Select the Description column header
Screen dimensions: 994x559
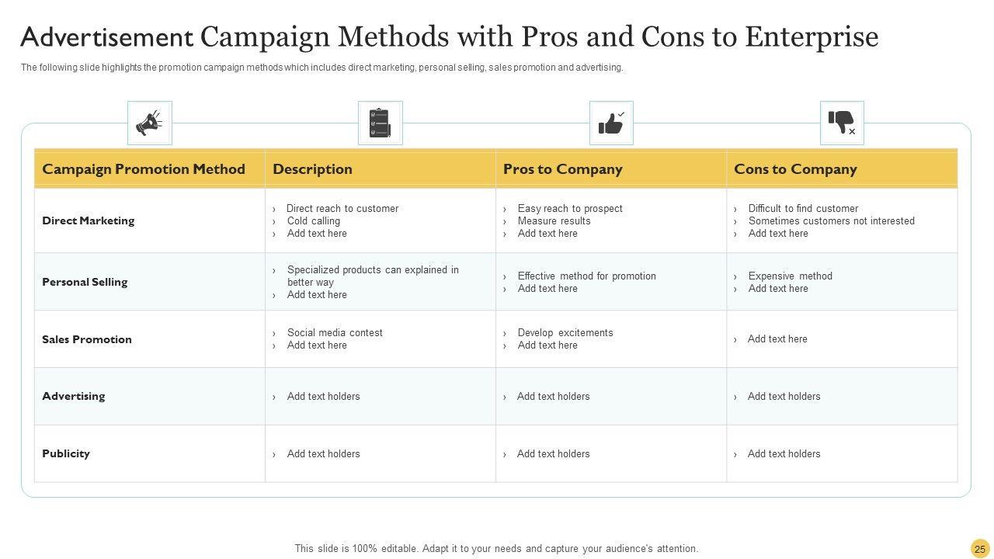(312, 169)
